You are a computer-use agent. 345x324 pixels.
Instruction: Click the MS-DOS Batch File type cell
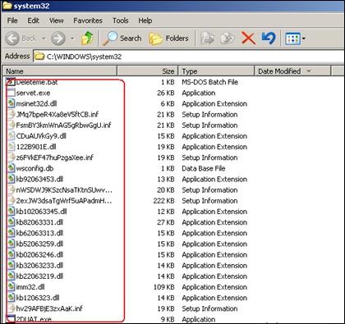click(209, 82)
